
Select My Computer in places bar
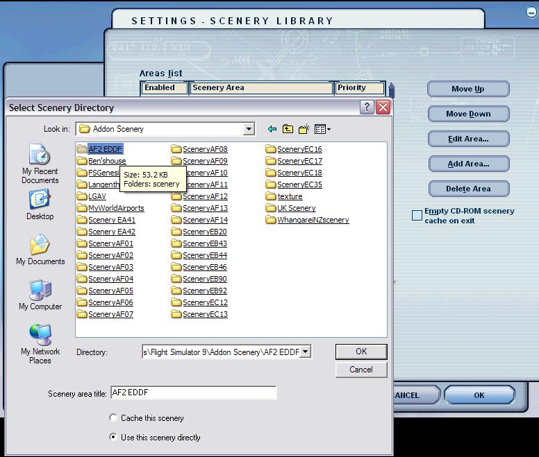(x=40, y=295)
